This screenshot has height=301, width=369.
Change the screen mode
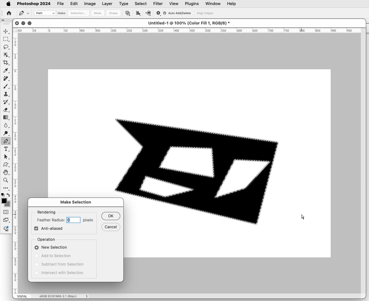pyautogui.click(x=6, y=220)
